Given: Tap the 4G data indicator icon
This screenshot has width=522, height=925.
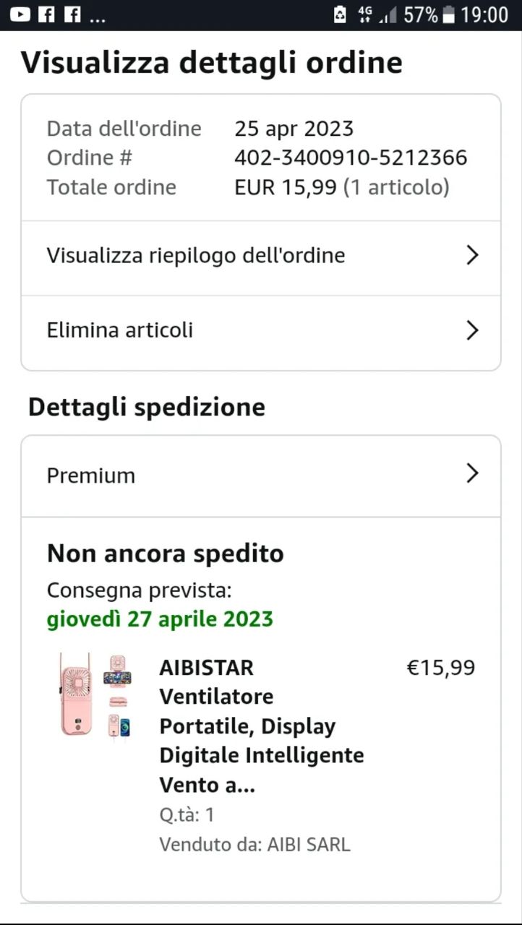Looking at the screenshot, I should (365, 14).
